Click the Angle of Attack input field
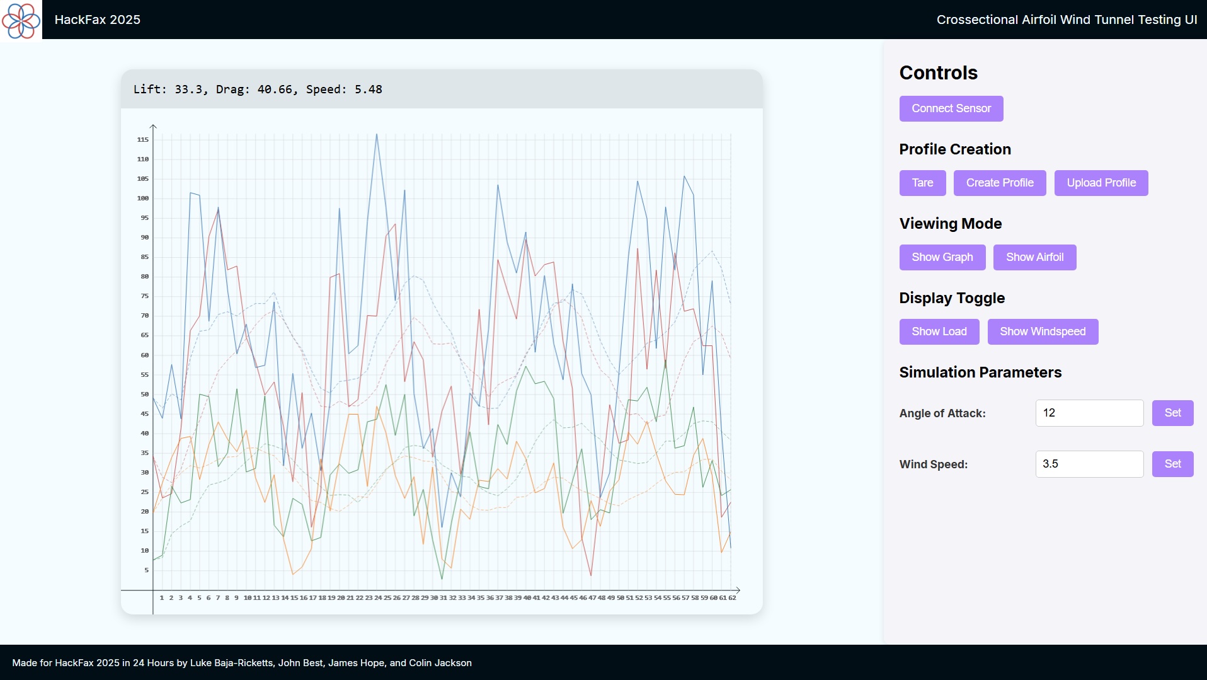Viewport: 1207px width, 680px height. coord(1089,413)
